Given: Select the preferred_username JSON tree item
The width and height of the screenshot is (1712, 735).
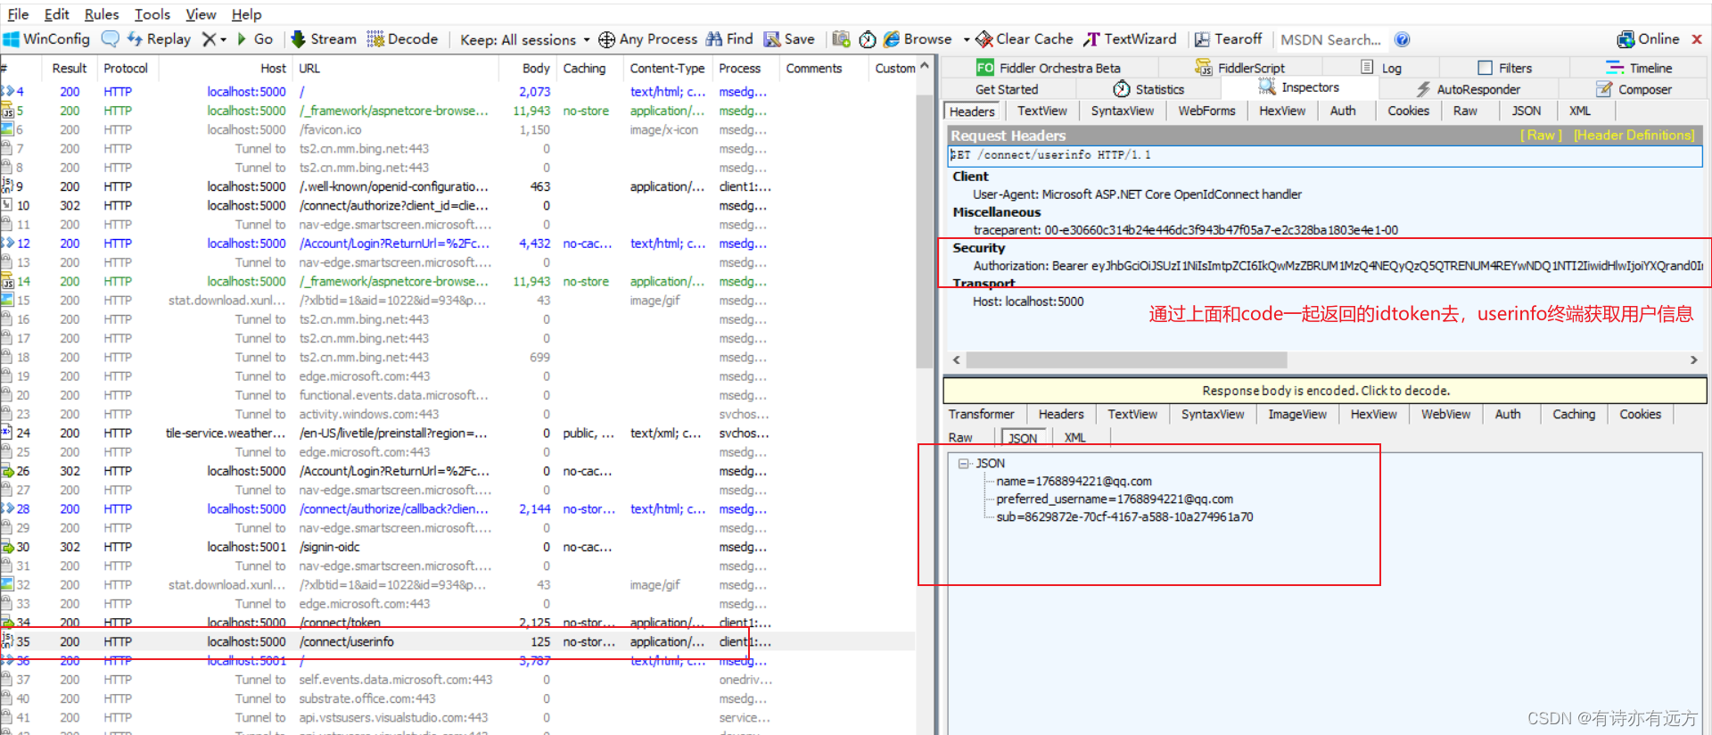Looking at the screenshot, I should click(x=1115, y=499).
